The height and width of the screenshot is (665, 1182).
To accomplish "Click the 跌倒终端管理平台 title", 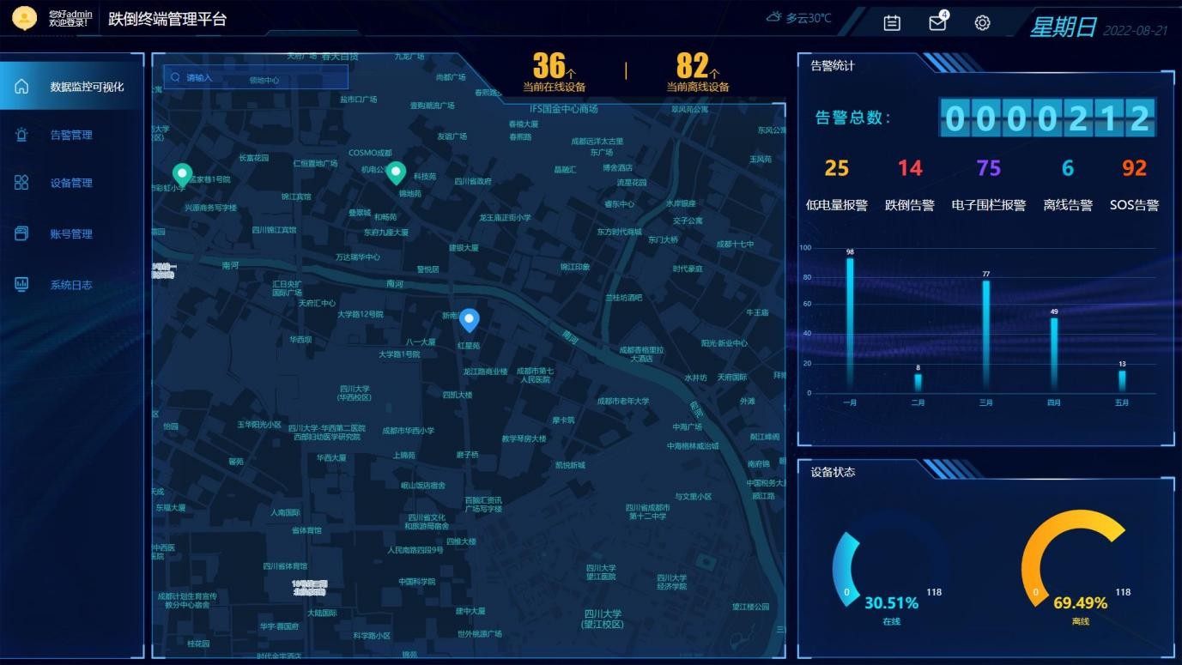I will pos(167,19).
